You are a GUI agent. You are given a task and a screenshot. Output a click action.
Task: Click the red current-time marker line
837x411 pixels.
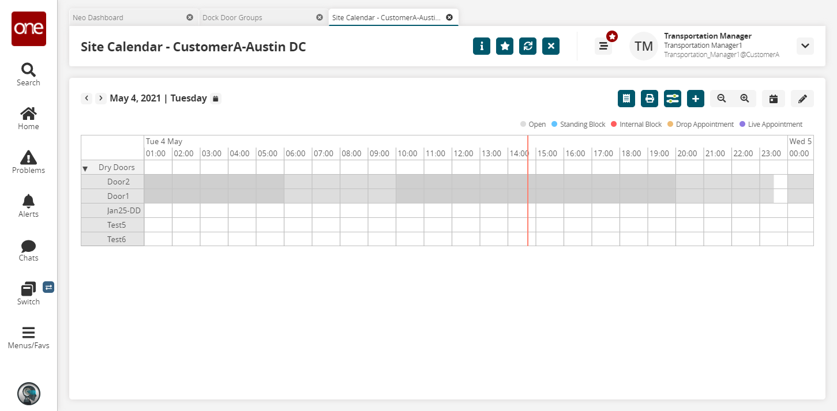[x=528, y=190]
